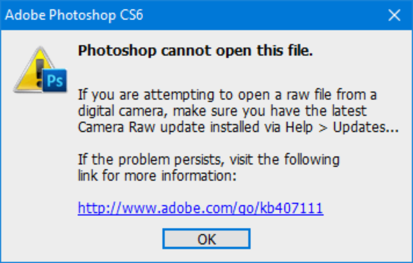Click the "If the problem persists" line
The height and width of the screenshot is (263, 413).
[x=209, y=160]
